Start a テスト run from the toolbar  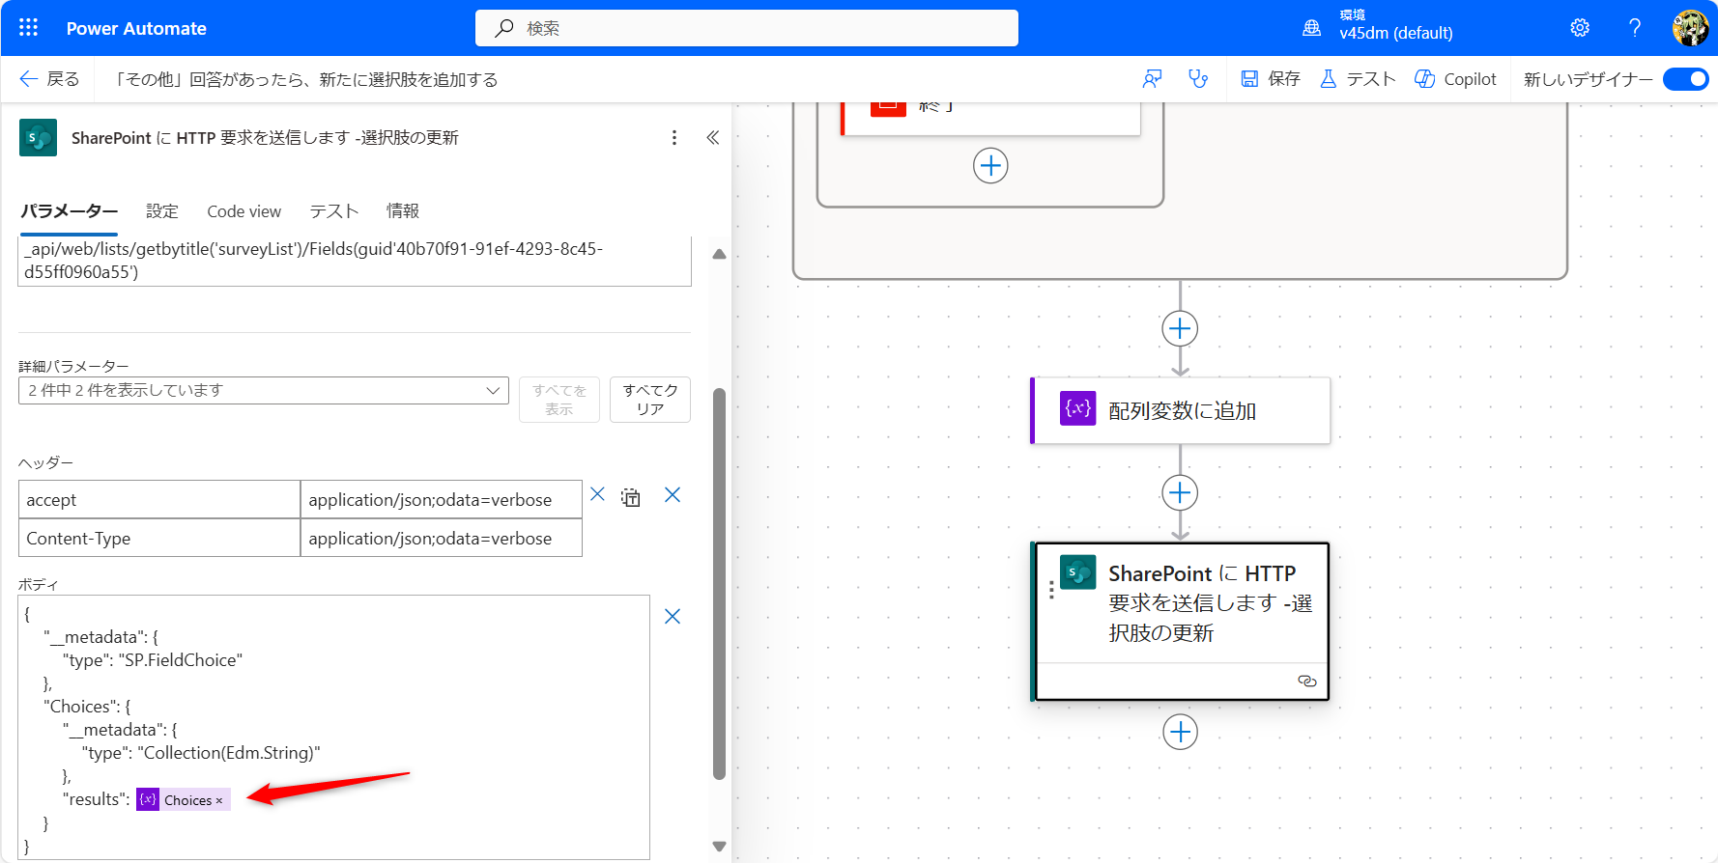(1358, 79)
